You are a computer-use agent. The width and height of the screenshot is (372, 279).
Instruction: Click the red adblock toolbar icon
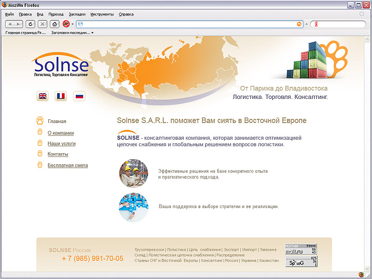[x=66, y=24]
